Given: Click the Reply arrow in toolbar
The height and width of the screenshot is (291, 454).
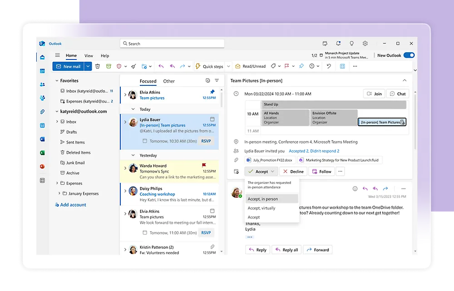Looking at the screenshot, I should (161, 66).
